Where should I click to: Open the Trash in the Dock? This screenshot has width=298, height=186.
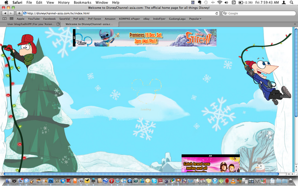291,181
